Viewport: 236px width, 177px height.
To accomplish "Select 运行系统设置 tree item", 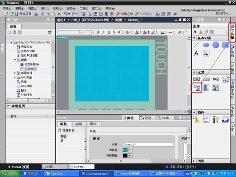I will pos(27,56).
